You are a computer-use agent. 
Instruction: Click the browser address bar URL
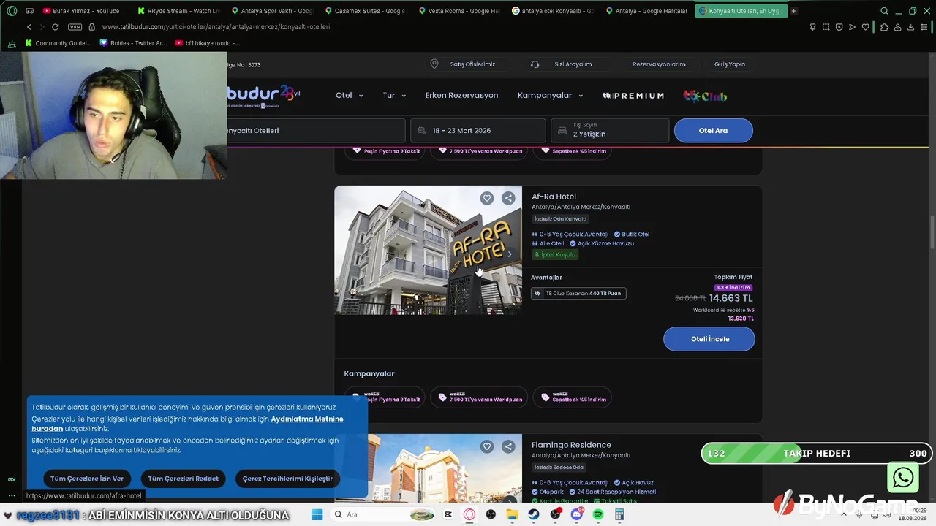pyautogui.click(x=216, y=27)
